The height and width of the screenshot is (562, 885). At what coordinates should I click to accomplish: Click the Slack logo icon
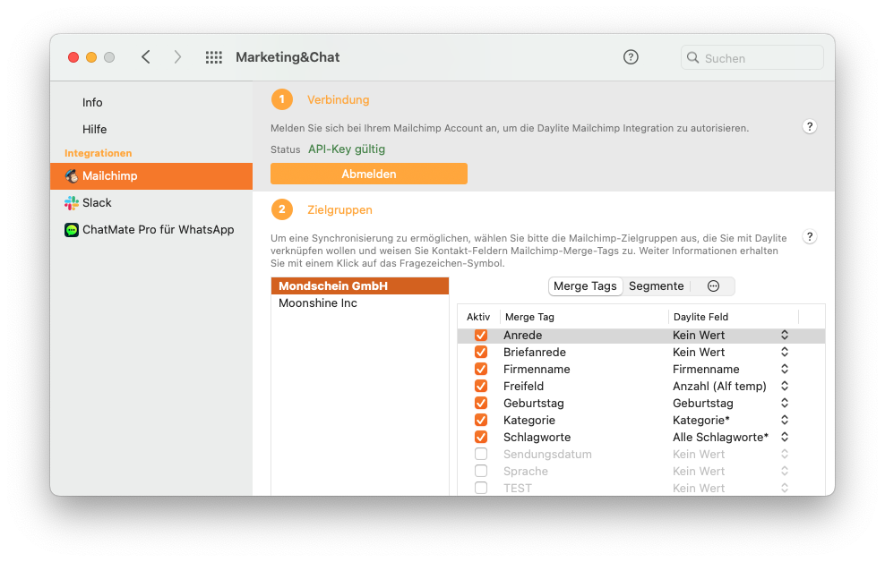[72, 203]
